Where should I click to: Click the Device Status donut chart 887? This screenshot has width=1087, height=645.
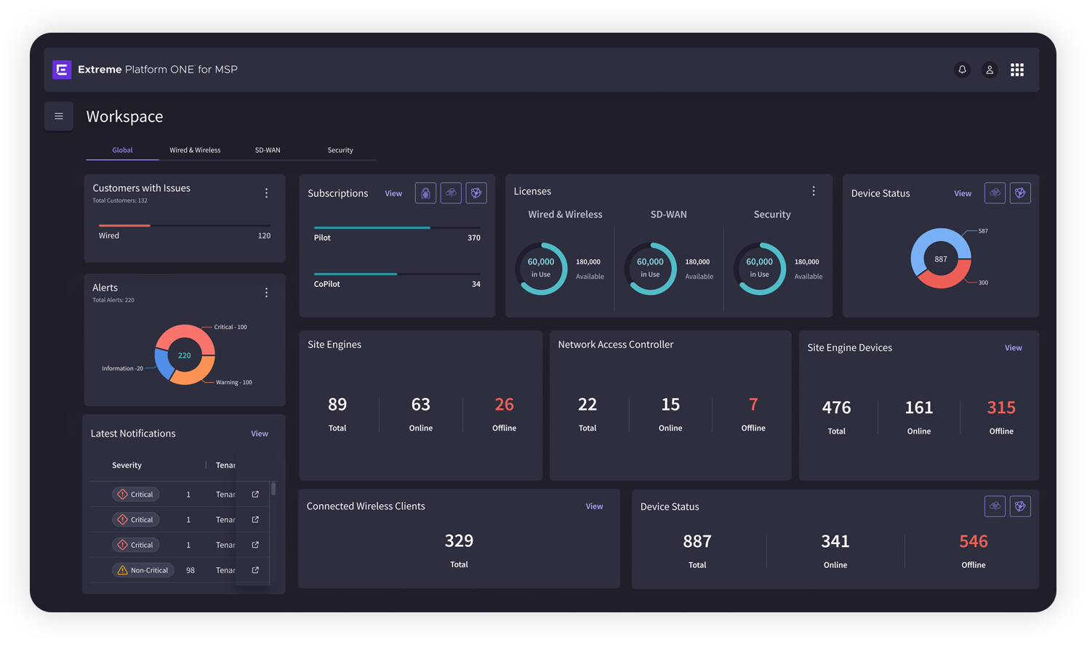click(x=941, y=259)
